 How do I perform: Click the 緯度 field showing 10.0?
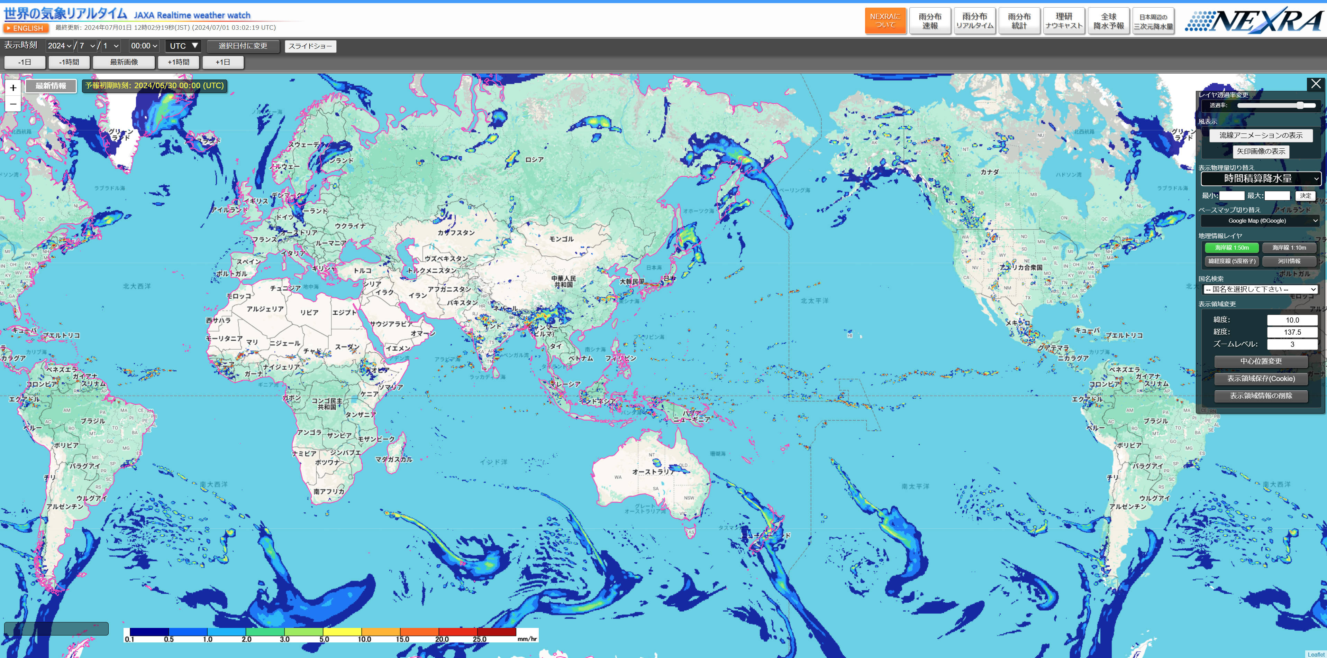pos(1292,320)
